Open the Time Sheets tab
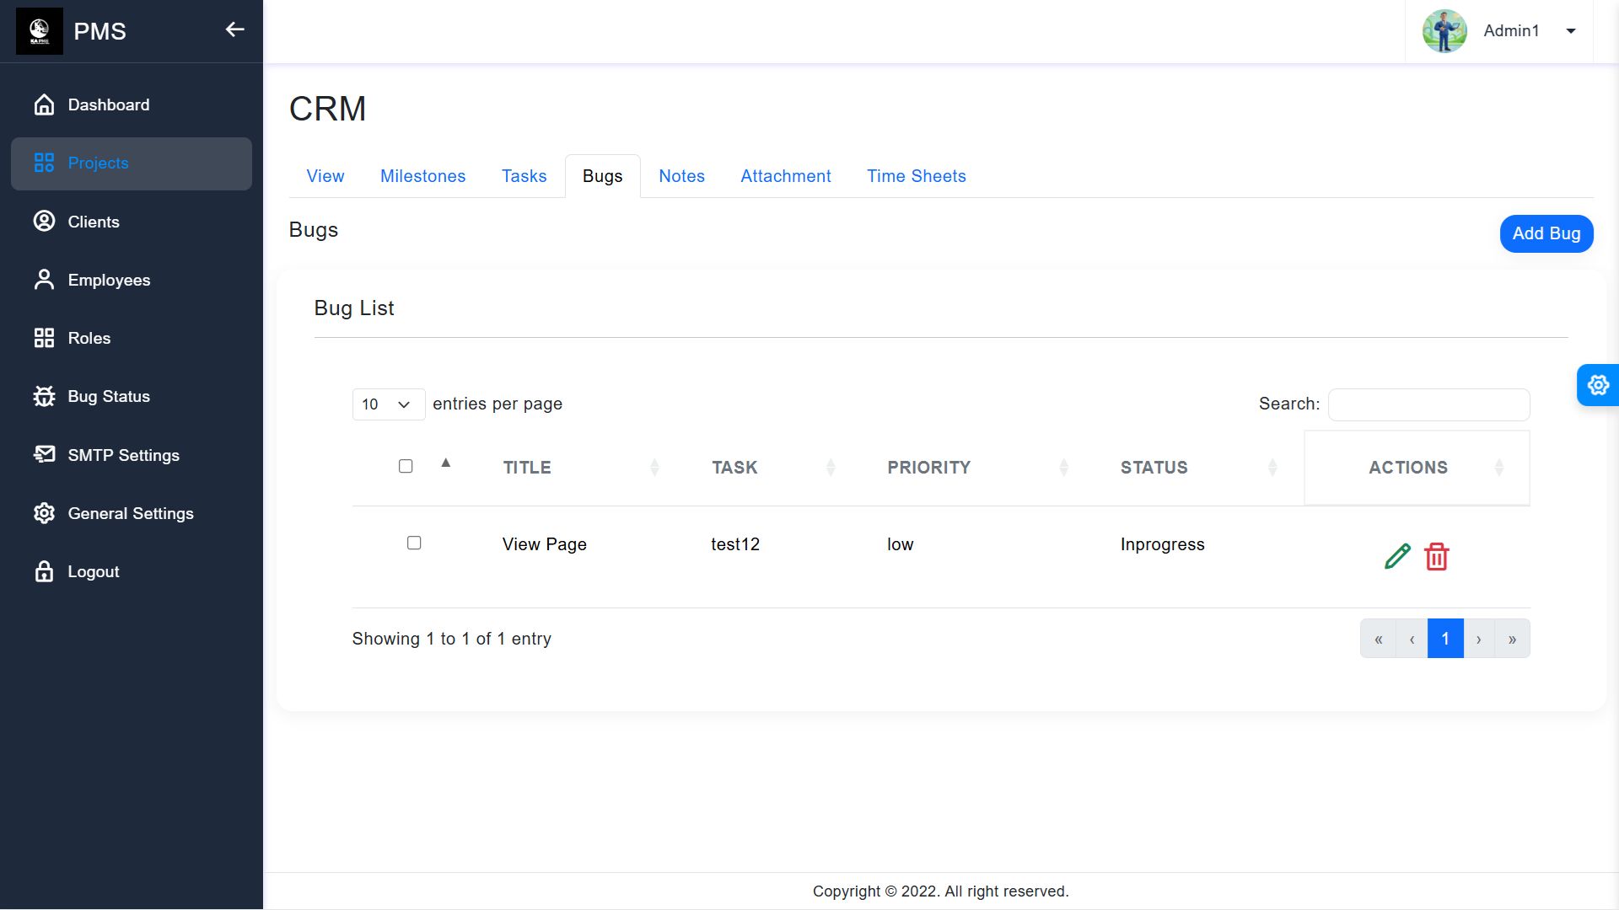 coord(916,176)
